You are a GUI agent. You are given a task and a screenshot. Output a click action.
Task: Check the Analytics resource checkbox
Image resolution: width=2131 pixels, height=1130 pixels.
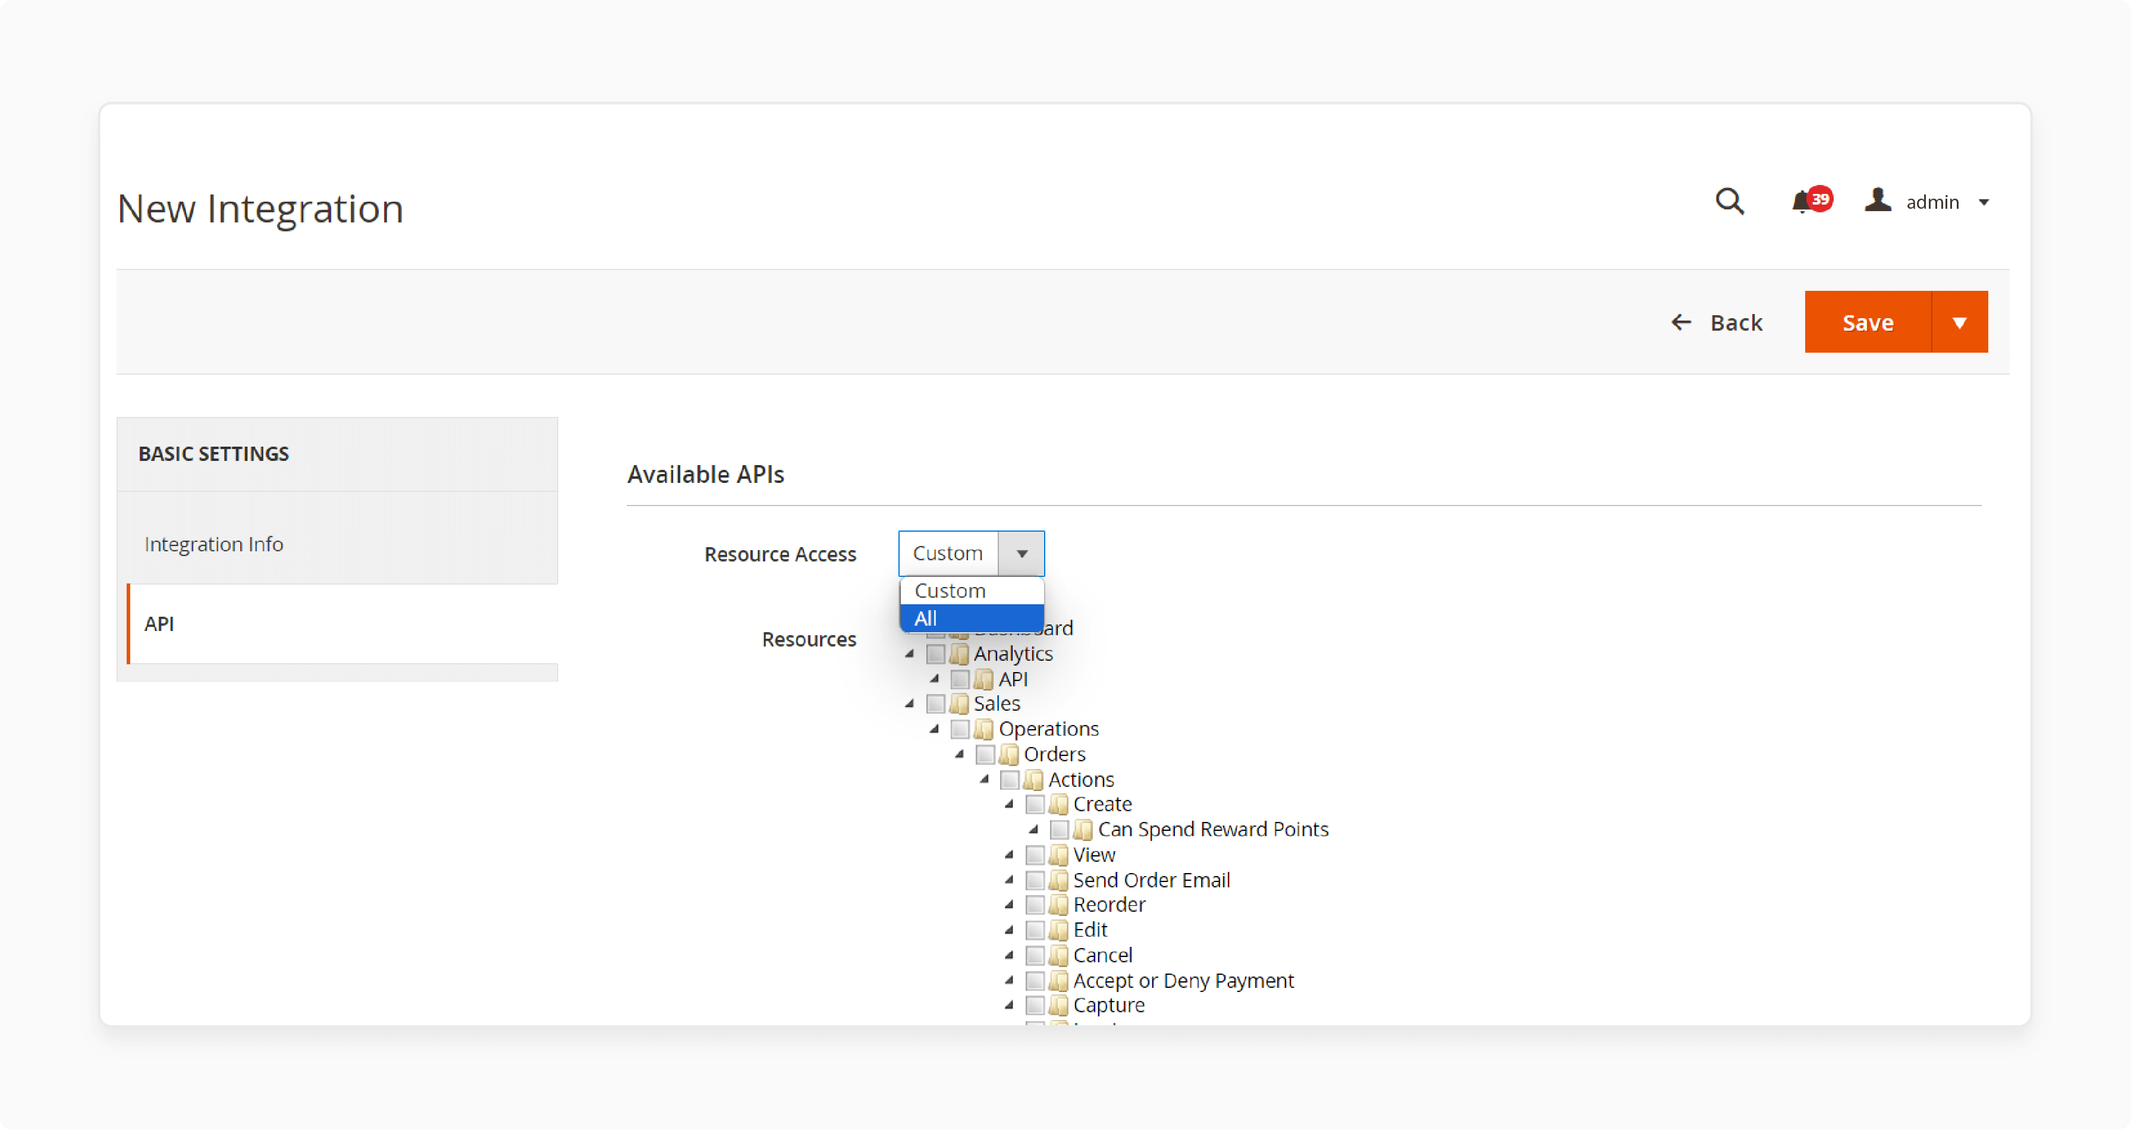coord(936,654)
